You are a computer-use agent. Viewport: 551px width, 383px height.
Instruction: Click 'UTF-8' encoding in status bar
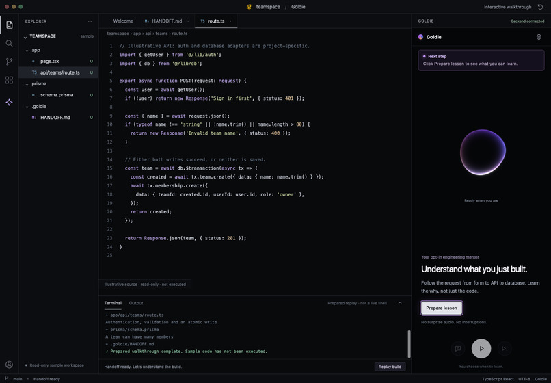[x=524, y=379]
